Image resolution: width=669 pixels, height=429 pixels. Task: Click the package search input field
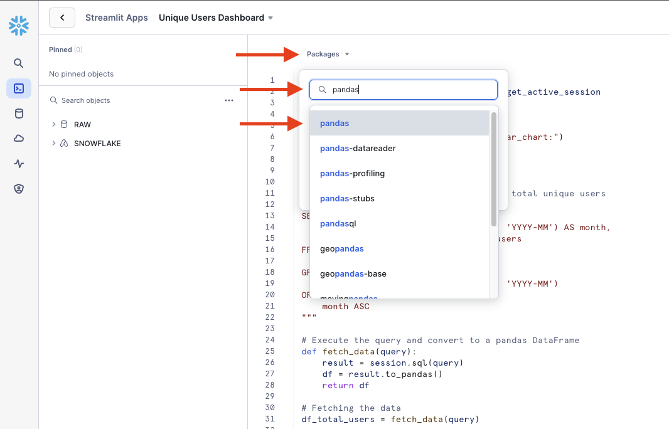[403, 90]
